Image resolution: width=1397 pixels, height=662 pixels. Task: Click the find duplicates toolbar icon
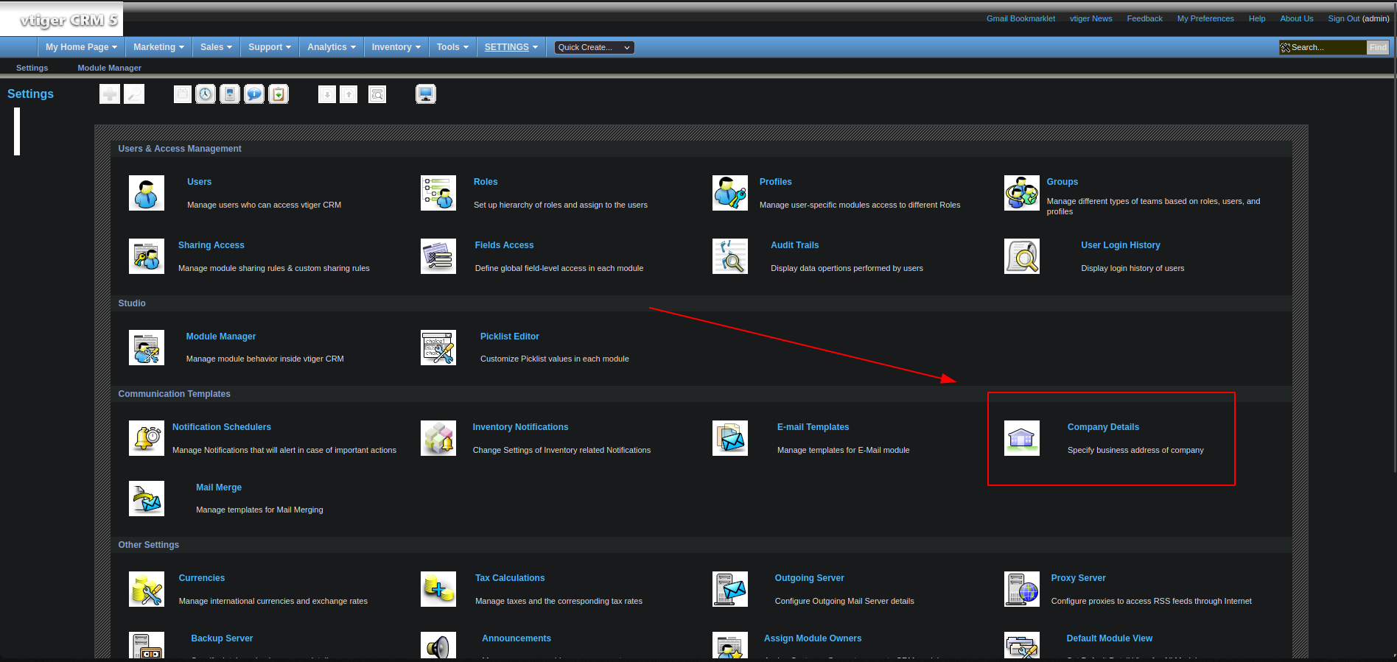coord(377,94)
